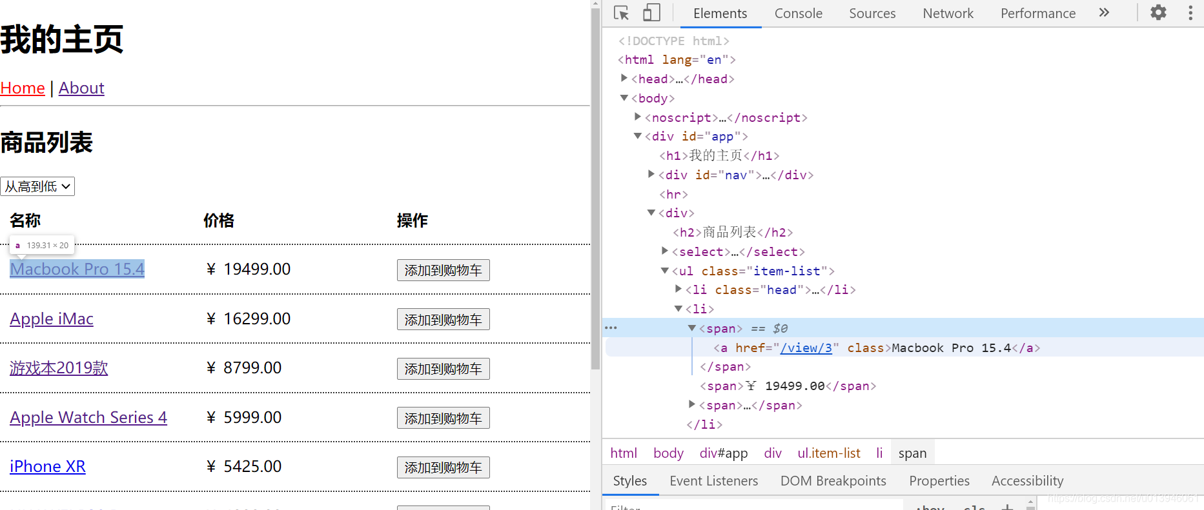Screen dimensions: 1204x510
Task: Open the 游戏本2019款 product link
Action: 59,368
